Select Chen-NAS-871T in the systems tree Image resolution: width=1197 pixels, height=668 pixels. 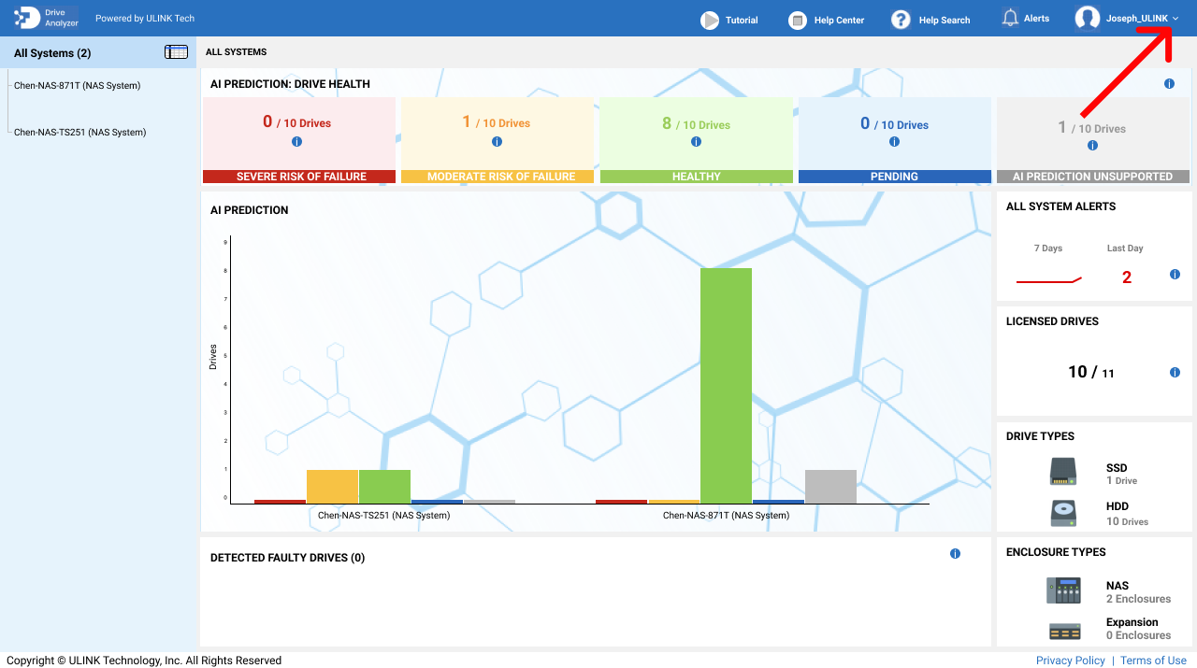77,86
